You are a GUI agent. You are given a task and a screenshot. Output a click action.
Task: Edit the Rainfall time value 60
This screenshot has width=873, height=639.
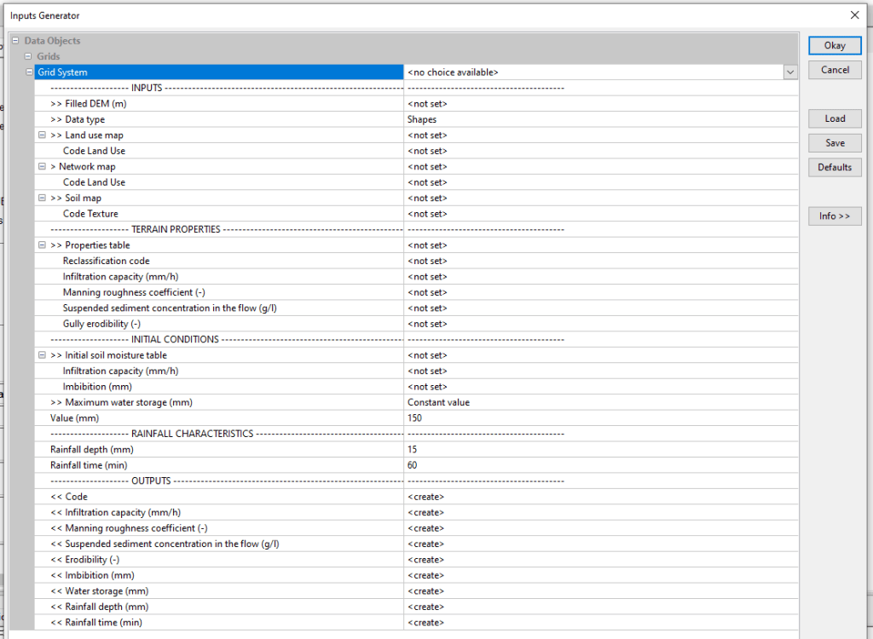coord(601,465)
